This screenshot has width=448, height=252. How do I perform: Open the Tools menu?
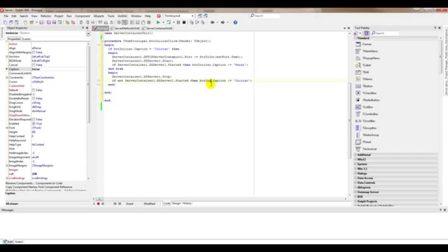tap(111, 16)
